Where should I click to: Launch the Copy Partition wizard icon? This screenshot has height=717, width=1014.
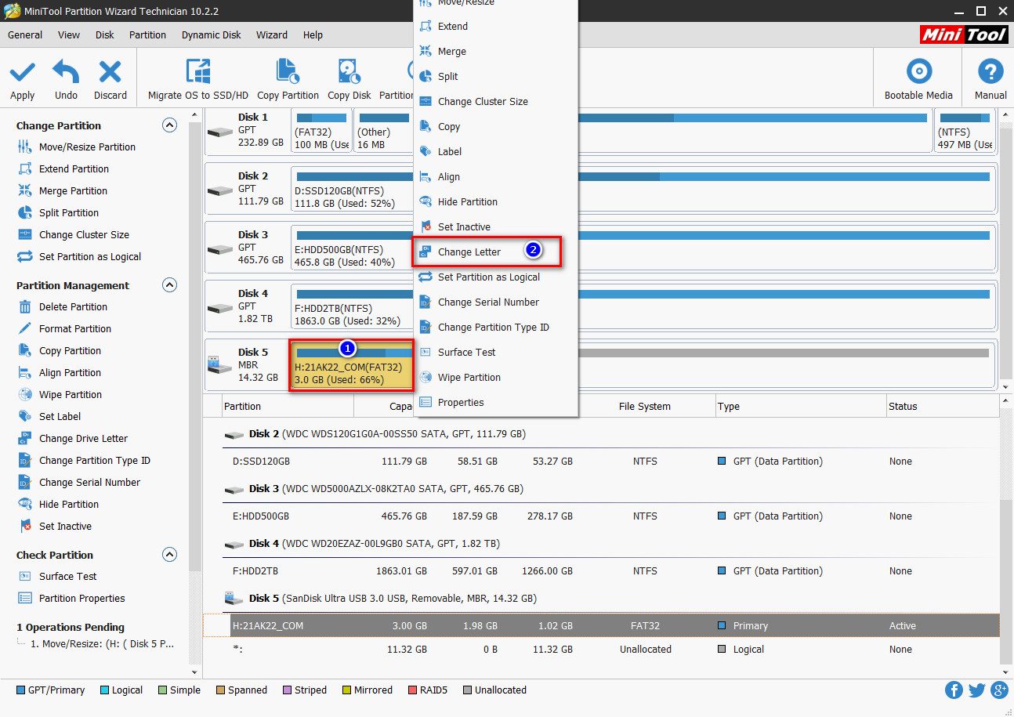[x=288, y=72]
